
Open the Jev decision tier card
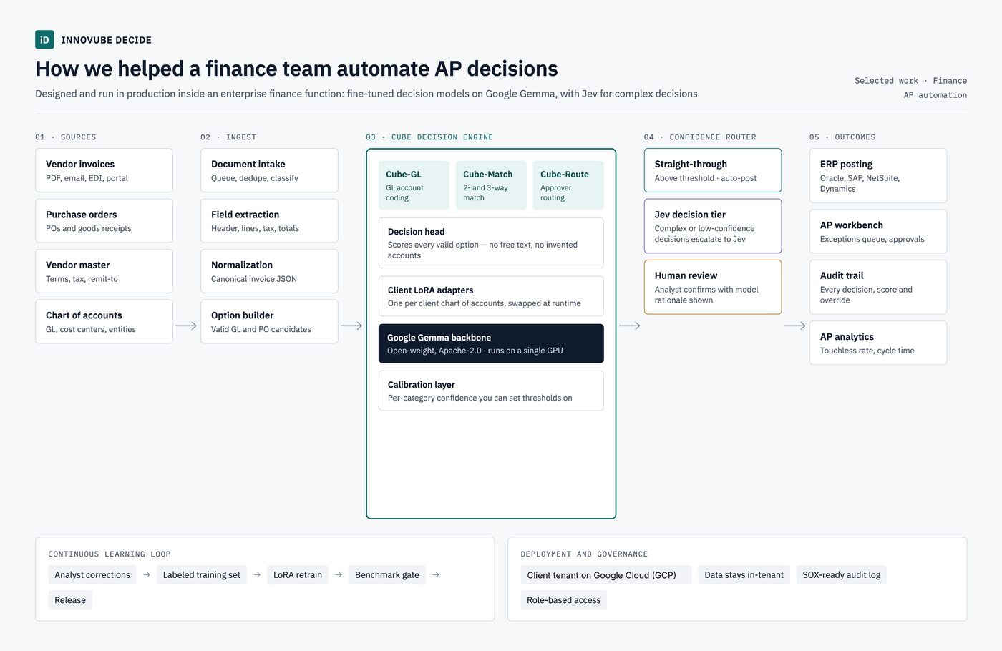[713, 226]
